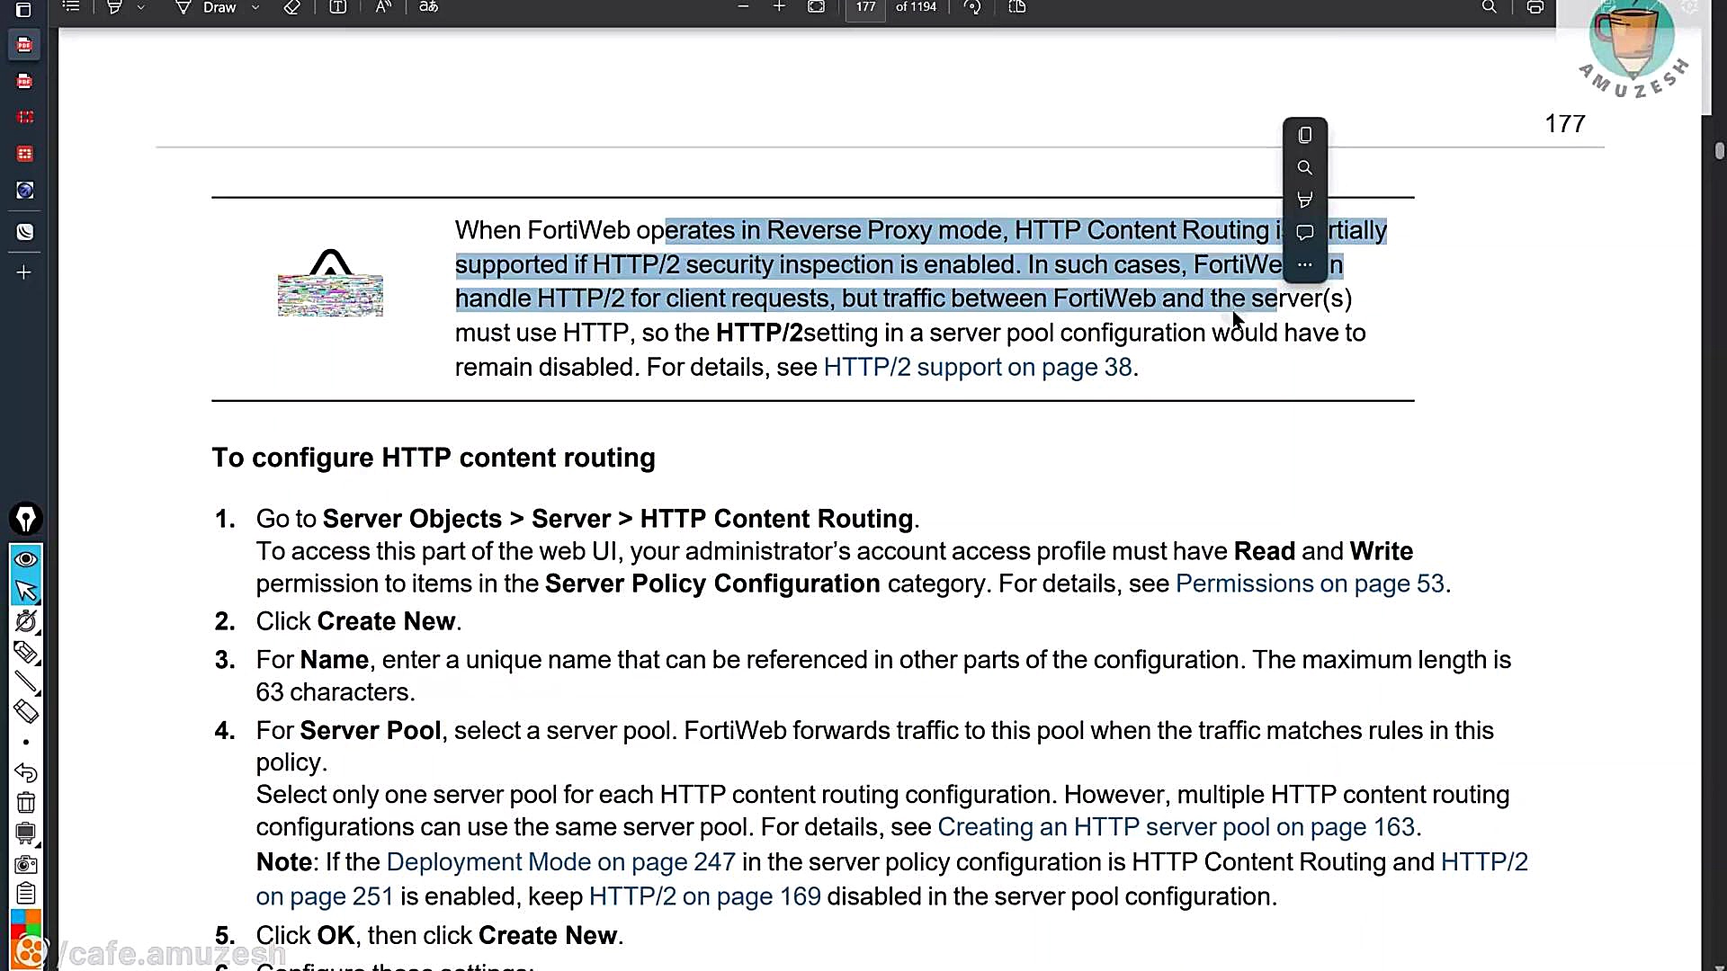The height and width of the screenshot is (971, 1727).
Task: Edit the page number field showing 177
Action: point(865,7)
